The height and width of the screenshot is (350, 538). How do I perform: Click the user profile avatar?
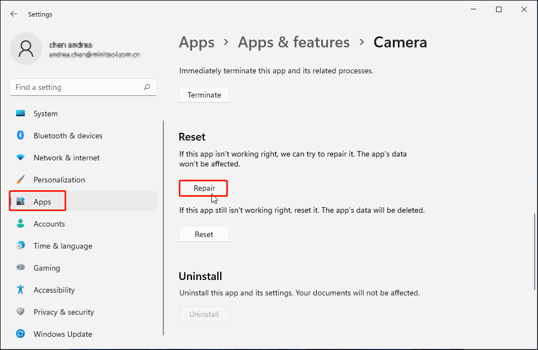pos(26,49)
